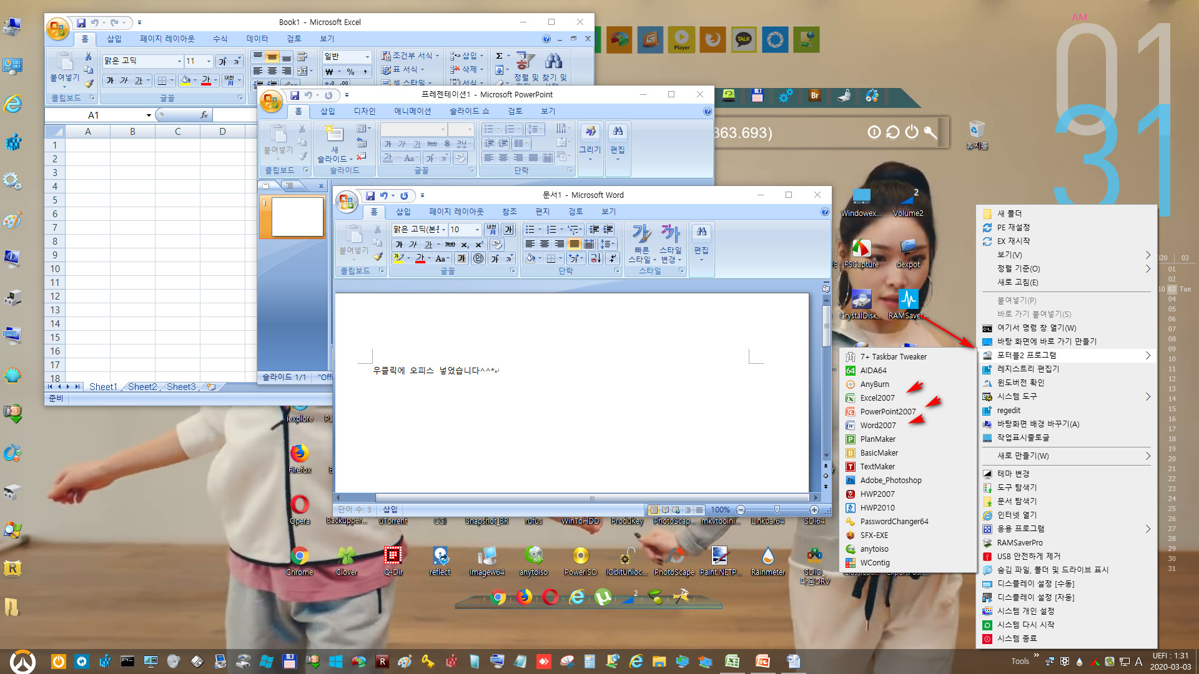This screenshot has height=674, width=1199.
Task: Click the New Slide icon in PowerPoint
Action: point(334,134)
